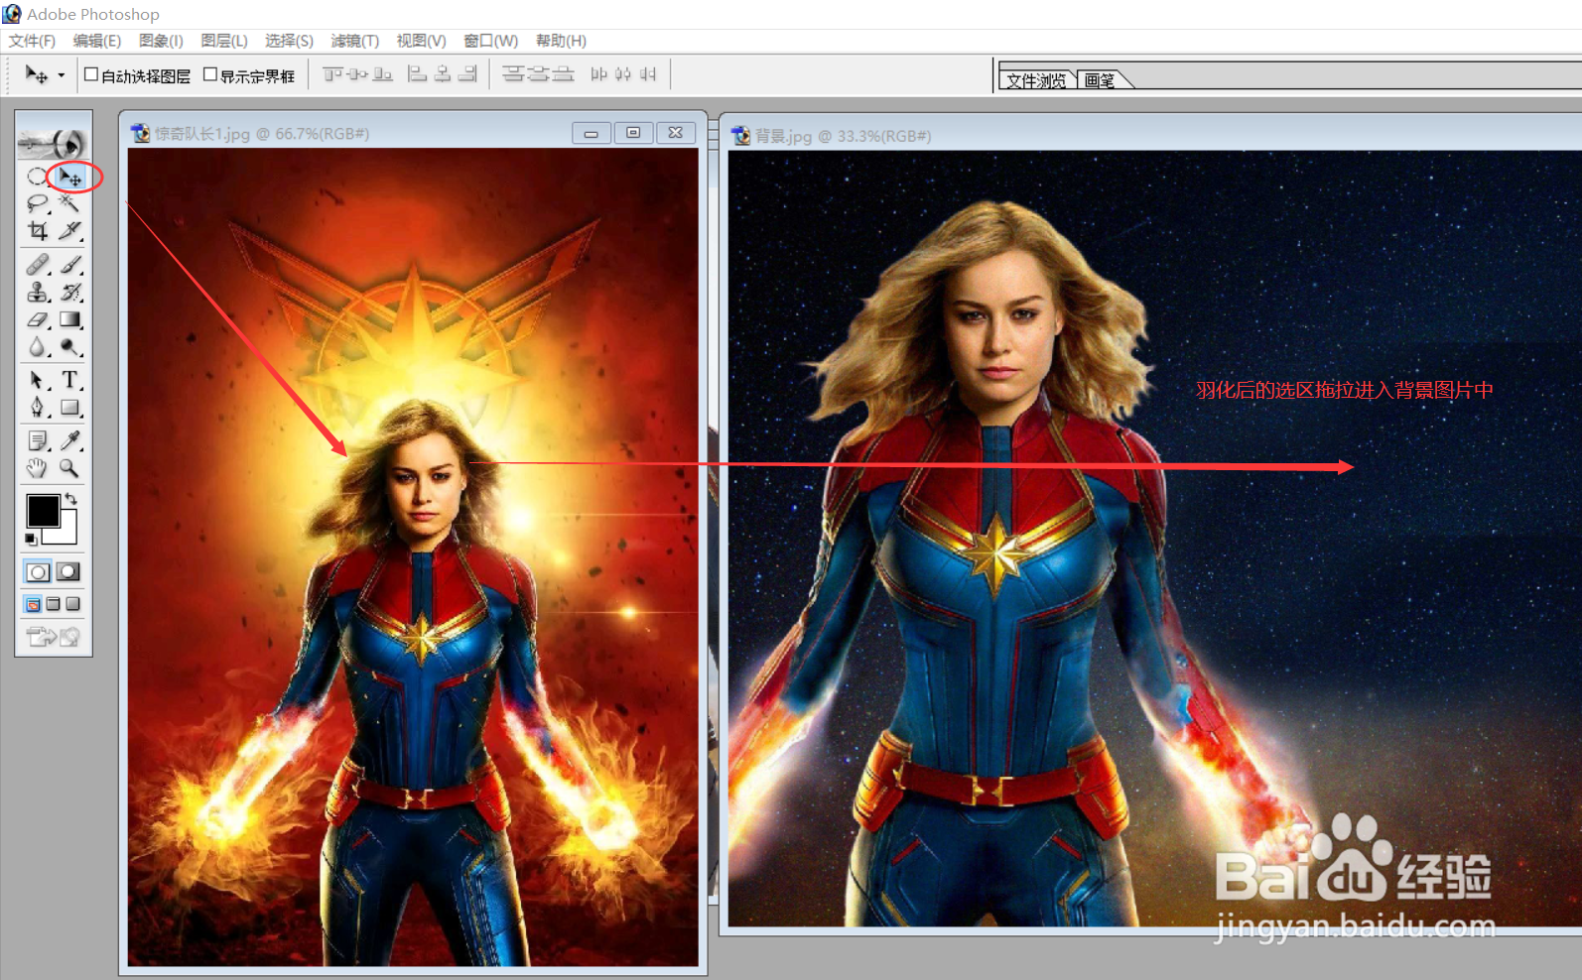
Task: Open the 窗口(W) menu
Action: 490,41
